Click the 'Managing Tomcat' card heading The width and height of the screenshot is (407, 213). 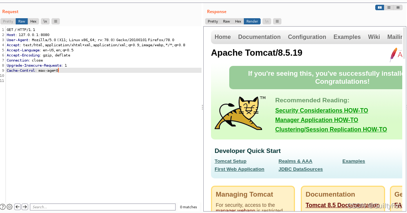point(244,194)
